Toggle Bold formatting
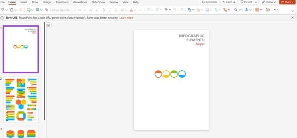Screen dimensions: 297x138 (x=104, y=10)
